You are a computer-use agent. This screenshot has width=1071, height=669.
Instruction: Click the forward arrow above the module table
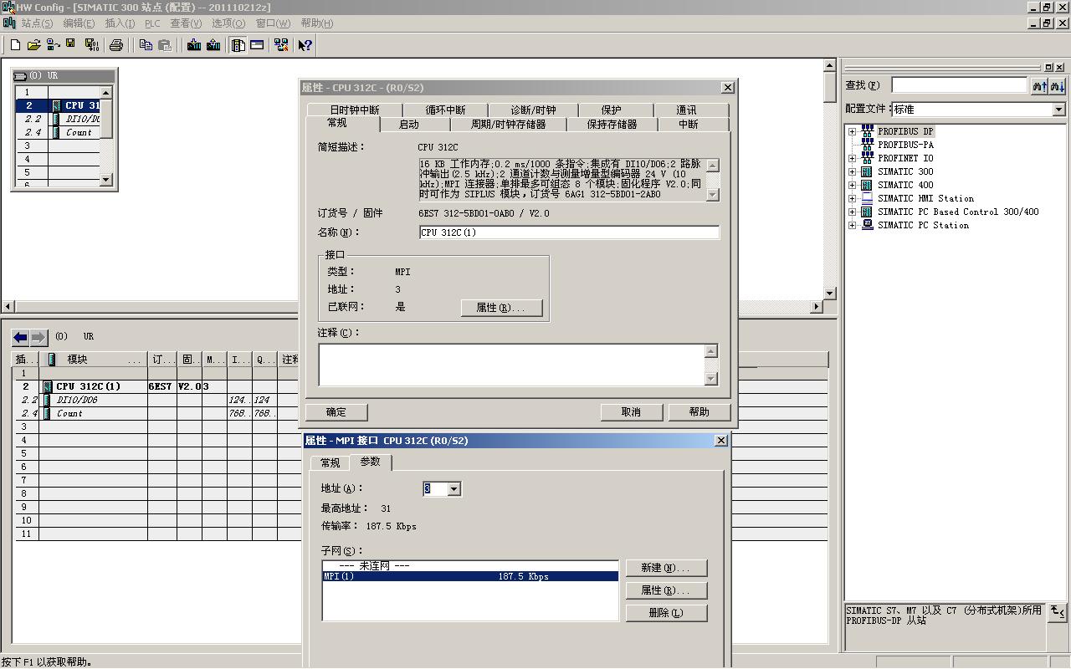[38, 337]
